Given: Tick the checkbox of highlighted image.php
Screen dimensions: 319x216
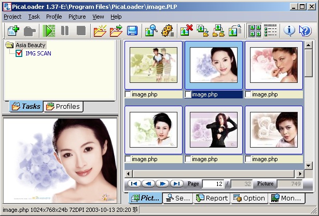Looking at the screenshot, I should [188, 95].
